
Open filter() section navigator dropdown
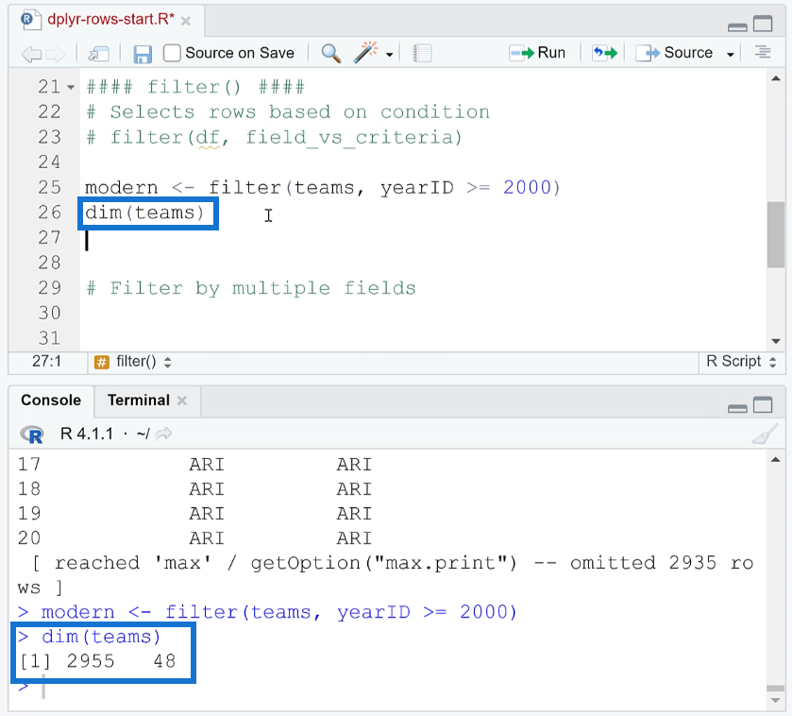click(x=133, y=362)
